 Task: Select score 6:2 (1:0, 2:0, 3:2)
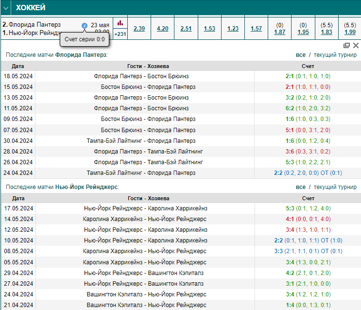pos(308,108)
